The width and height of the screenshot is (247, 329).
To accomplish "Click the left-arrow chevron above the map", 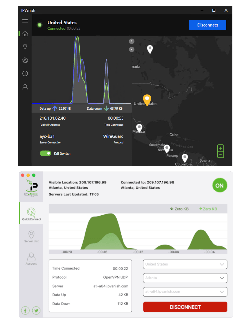I will 132,50.
